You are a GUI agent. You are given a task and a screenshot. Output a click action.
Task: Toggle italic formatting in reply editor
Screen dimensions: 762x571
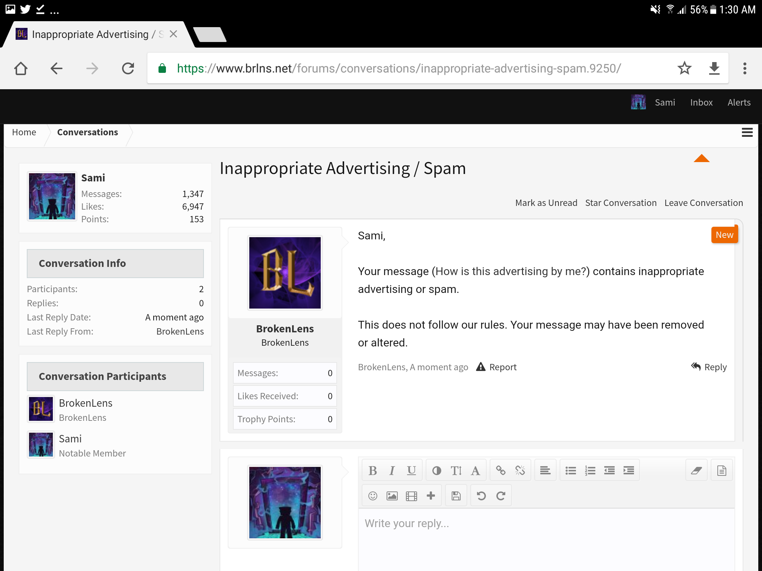392,471
